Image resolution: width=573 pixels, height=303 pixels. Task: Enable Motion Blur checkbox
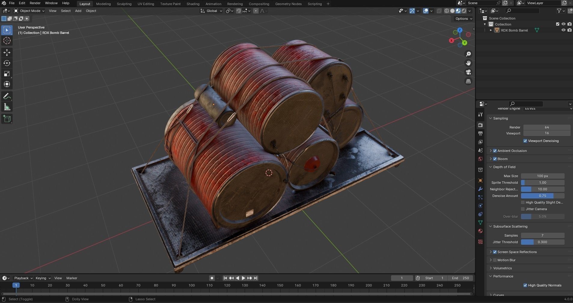click(x=495, y=260)
